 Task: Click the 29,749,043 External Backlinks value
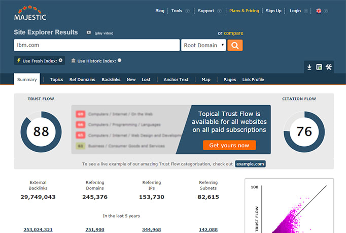coord(38,197)
